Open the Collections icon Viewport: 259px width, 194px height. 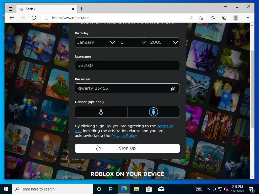[x=224, y=18]
